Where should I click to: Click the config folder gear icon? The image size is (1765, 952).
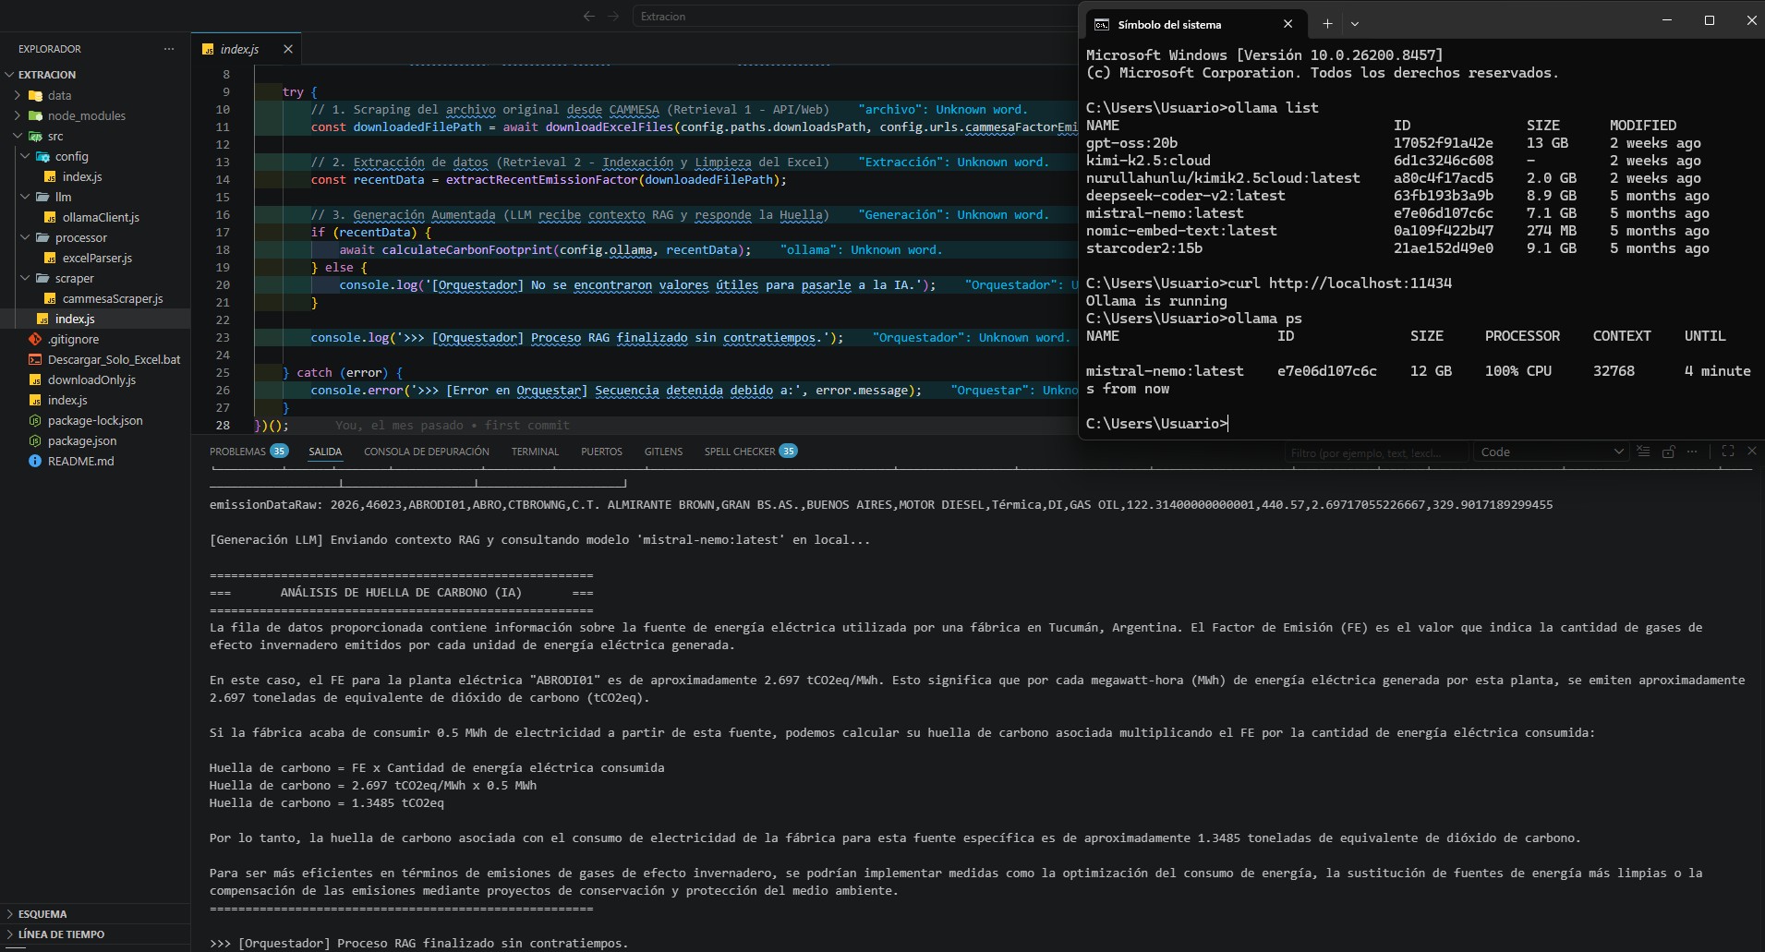pos(42,156)
